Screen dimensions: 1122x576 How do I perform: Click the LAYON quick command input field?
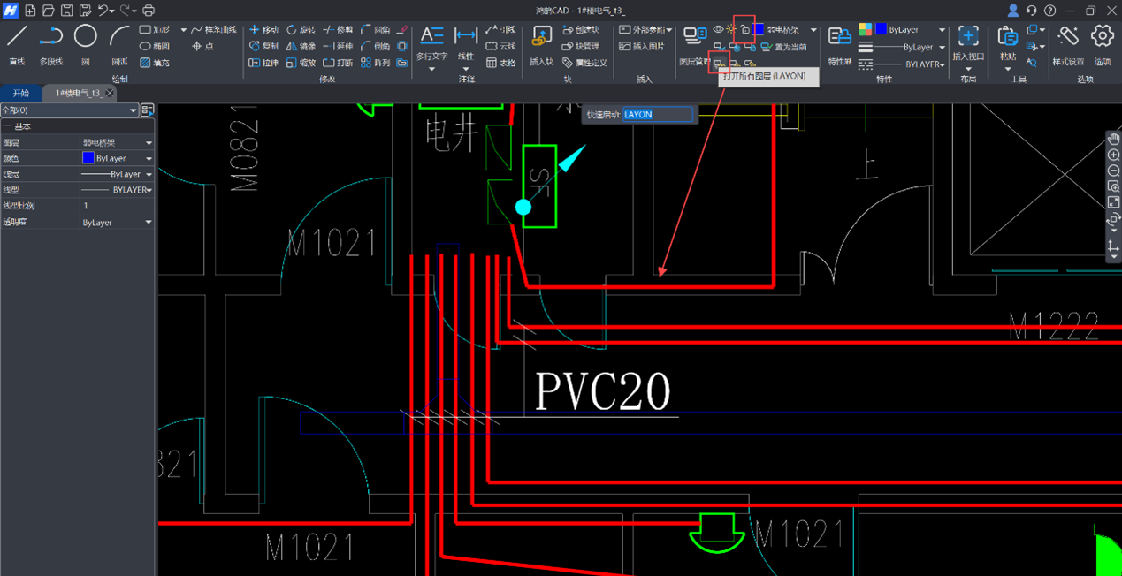658,115
